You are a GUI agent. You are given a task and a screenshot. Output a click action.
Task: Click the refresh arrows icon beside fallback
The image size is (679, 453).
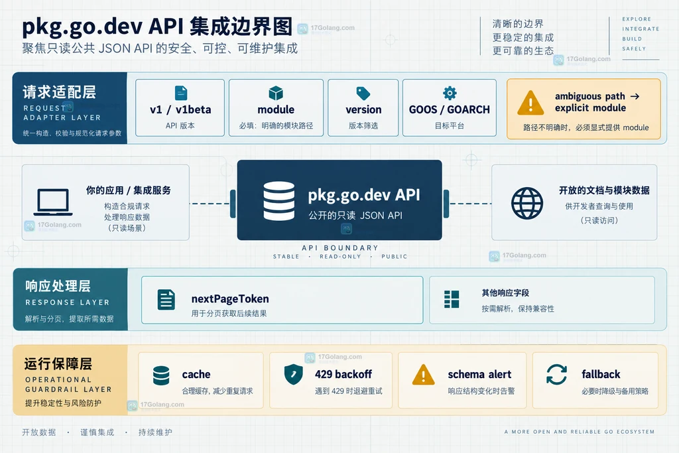556,374
